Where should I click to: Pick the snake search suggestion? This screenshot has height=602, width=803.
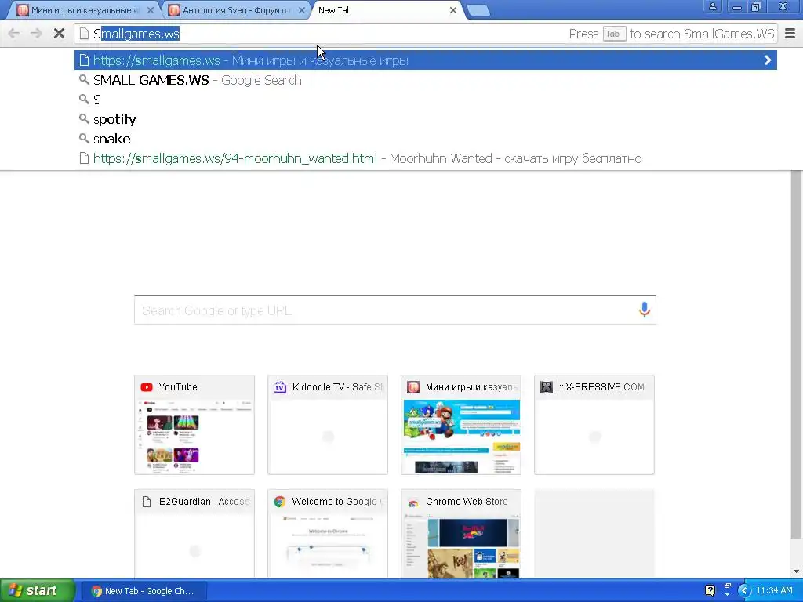425,139
